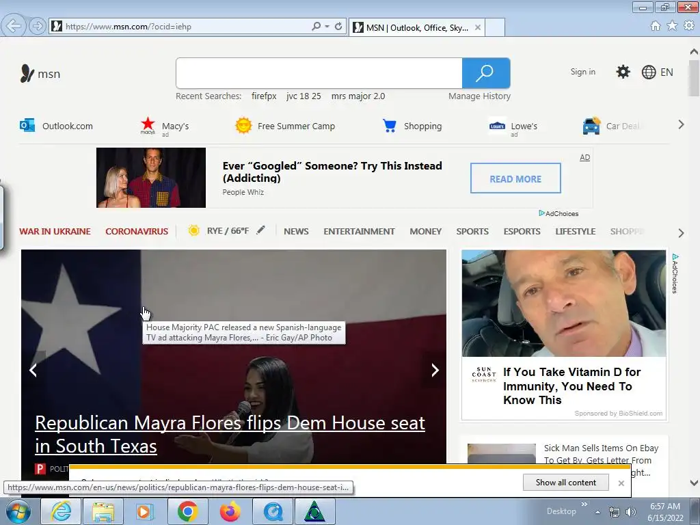
Task: Click the browser Forward arrow button
Action: 38,27
